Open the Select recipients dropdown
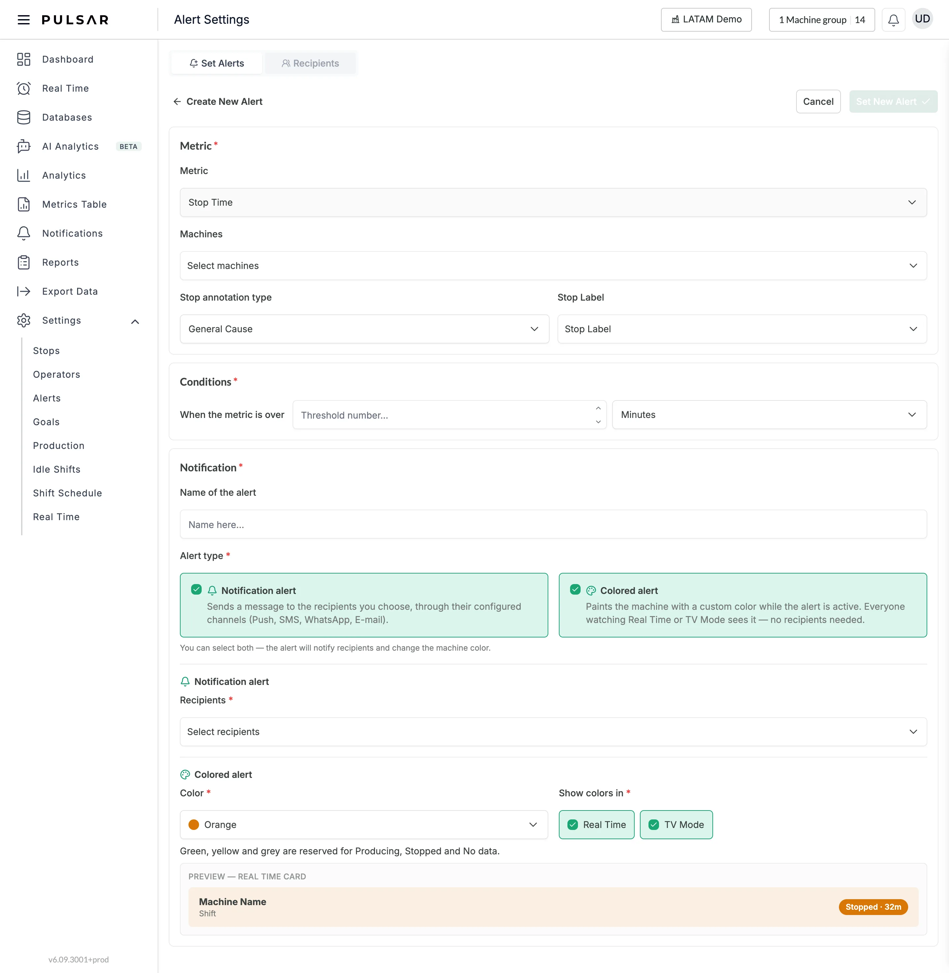This screenshot has height=973, width=949. coord(553,732)
